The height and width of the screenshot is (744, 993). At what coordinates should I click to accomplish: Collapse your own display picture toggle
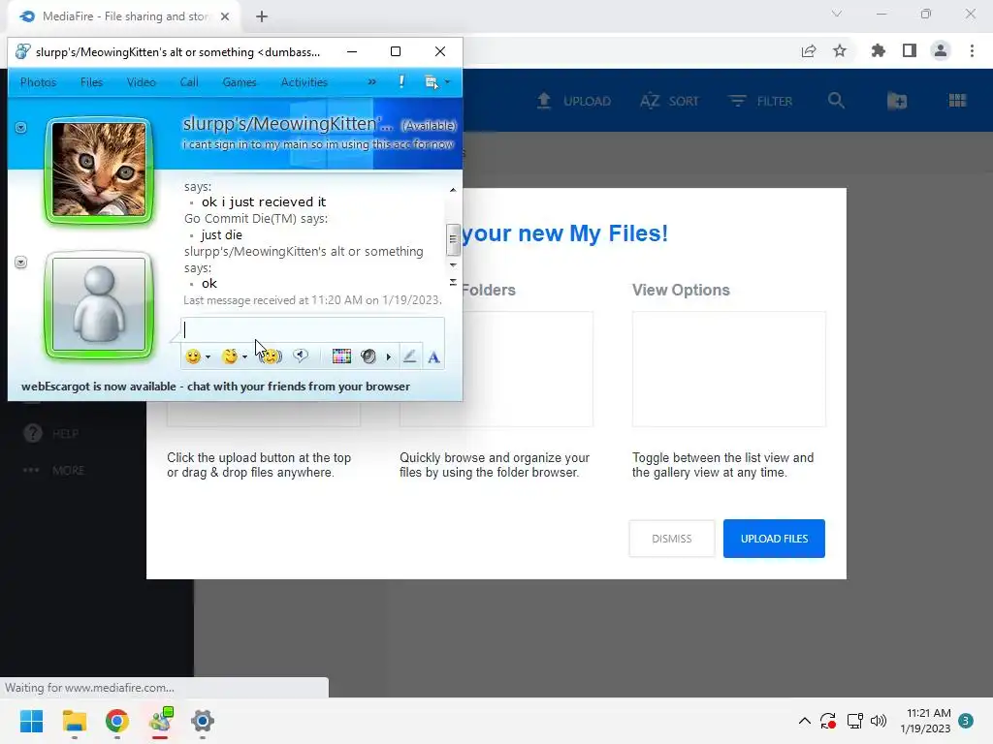pyautogui.click(x=21, y=262)
